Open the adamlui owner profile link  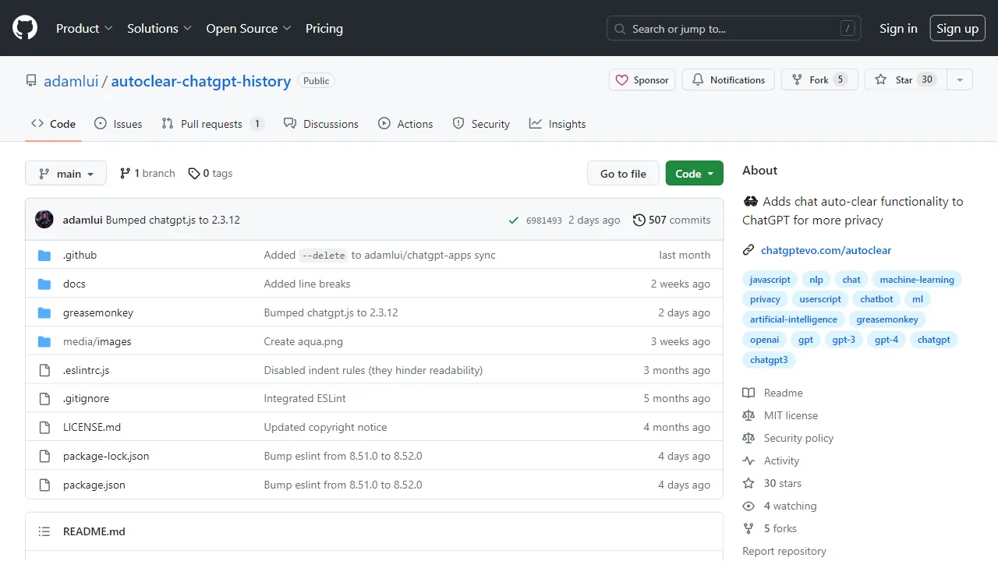coord(71,81)
